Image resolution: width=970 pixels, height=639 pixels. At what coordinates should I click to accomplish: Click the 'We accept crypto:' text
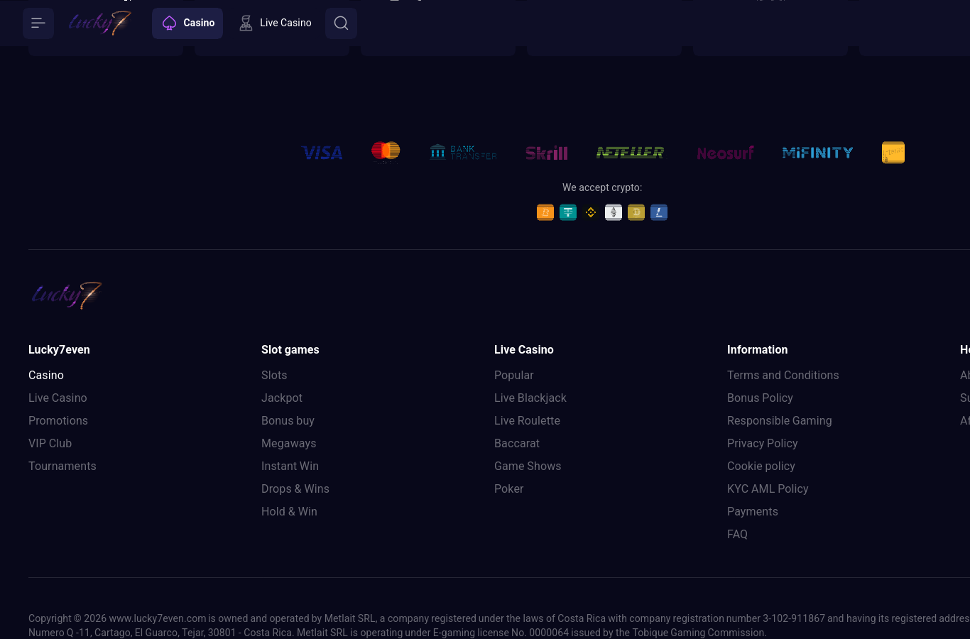pos(602,187)
